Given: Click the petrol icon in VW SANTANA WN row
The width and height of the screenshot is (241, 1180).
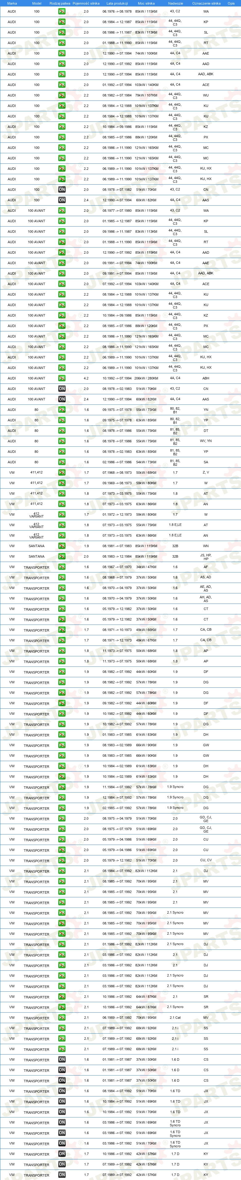Looking at the screenshot, I should pyautogui.click(x=62, y=546).
